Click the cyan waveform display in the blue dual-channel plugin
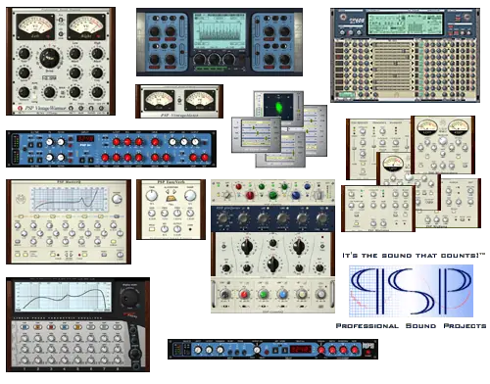This screenshot has height=384, width=490. click(x=220, y=30)
